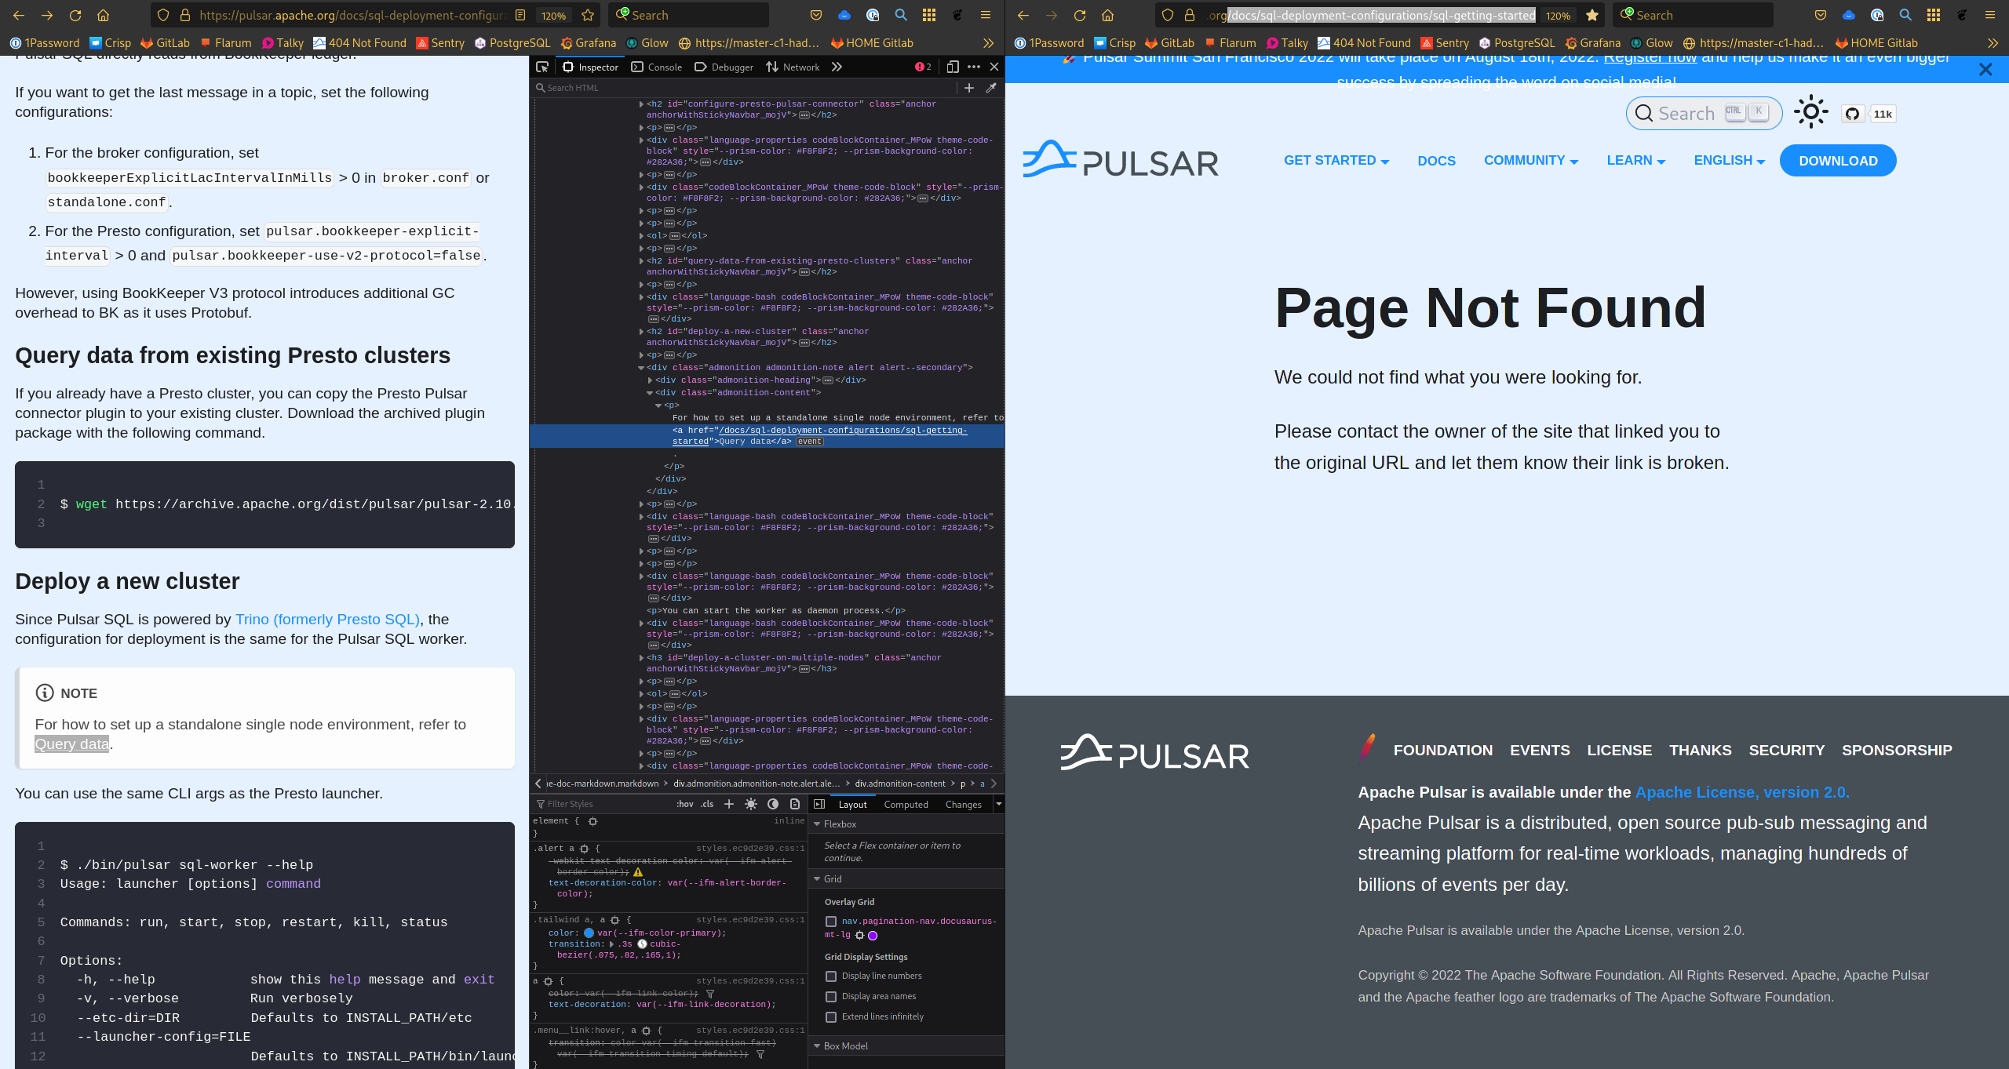The width and height of the screenshot is (2009, 1069).
Task: Enable Display line numbers in Grid settings
Action: [832, 976]
